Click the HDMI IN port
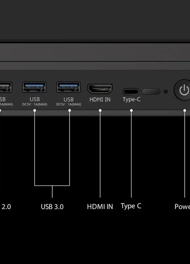 click(x=100, y=89)
